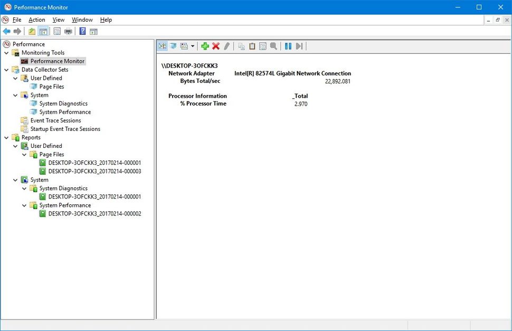Add a new counter with the green plus
This screenshot has height=331, width=512.
coord(205,46)
